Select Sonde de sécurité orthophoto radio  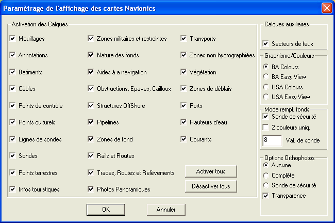pyautogui.click(x=266, y=185)
